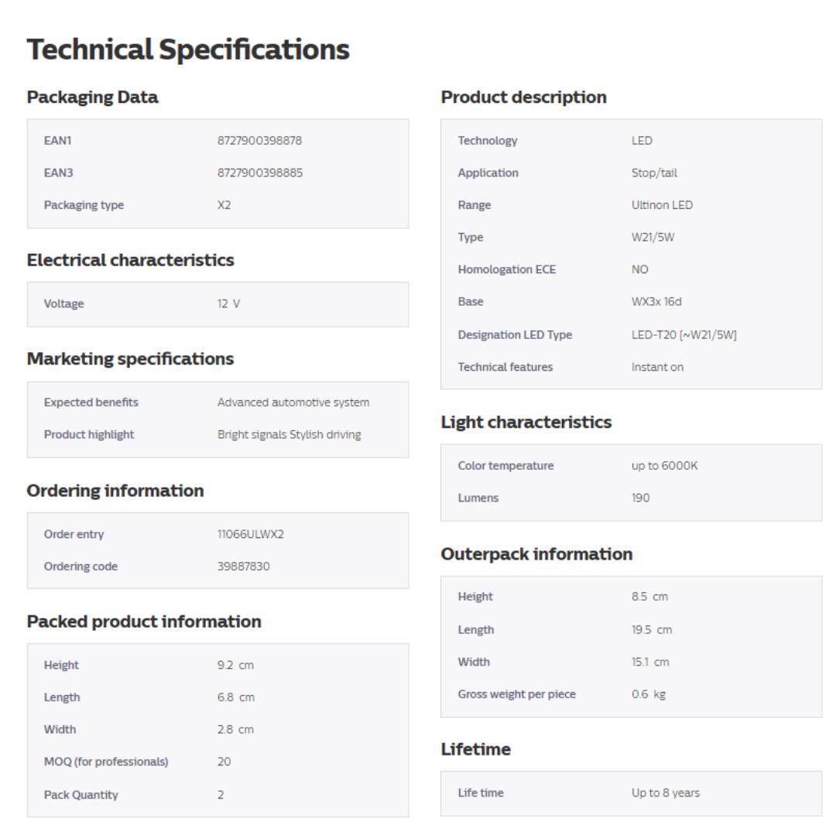Click the Product description heading
The height and width of the screenshot is (836, 836).
[x=523, y=97]
